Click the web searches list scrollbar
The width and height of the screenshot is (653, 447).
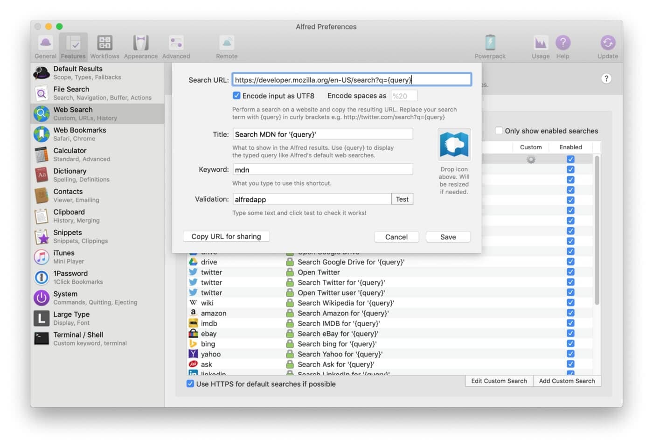coord(597,231)
